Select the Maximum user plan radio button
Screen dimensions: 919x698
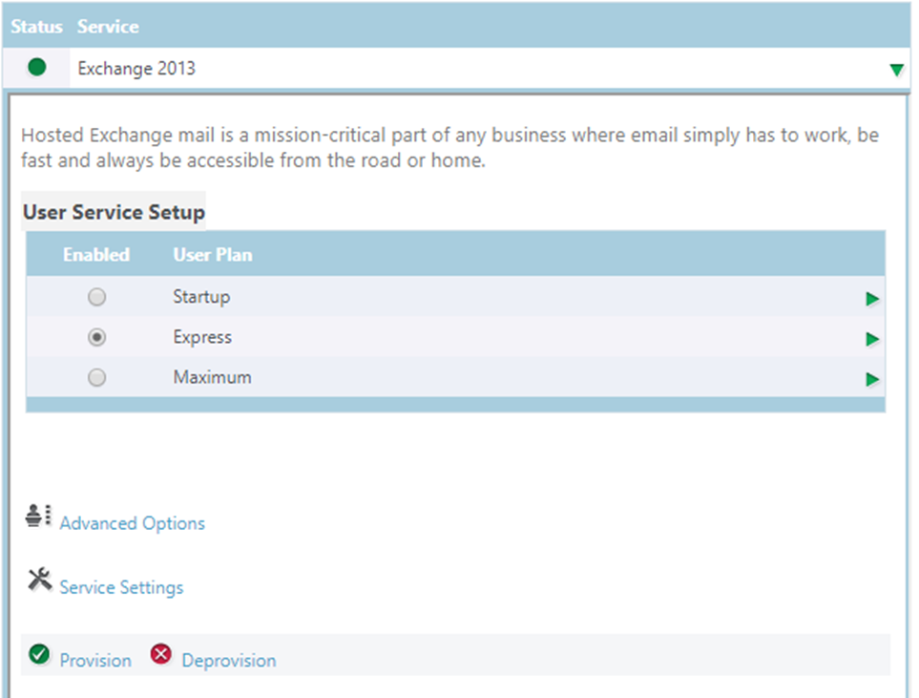pos(96,378)
